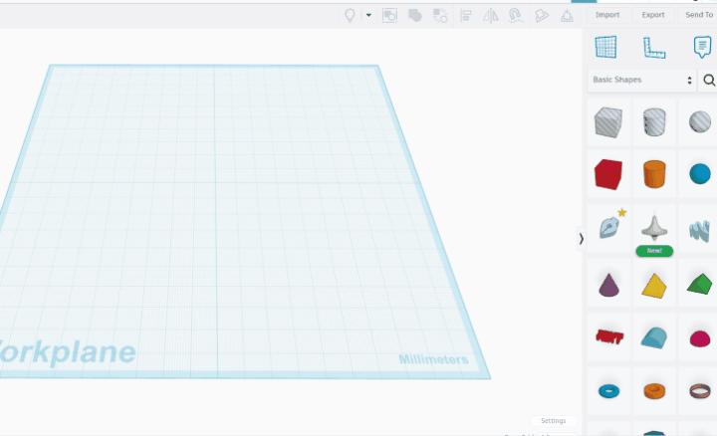Screen dimensions: 717x436
Task: Select the brown Ring shape
Action: pyautogui.click(x=700, y=391)
